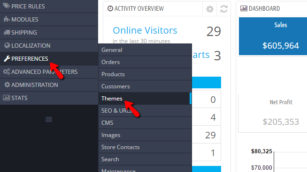Click the Advanced Parameters gears icon
Image resolution: width=307 pixels, height=172 pixels.
(7, 72)
